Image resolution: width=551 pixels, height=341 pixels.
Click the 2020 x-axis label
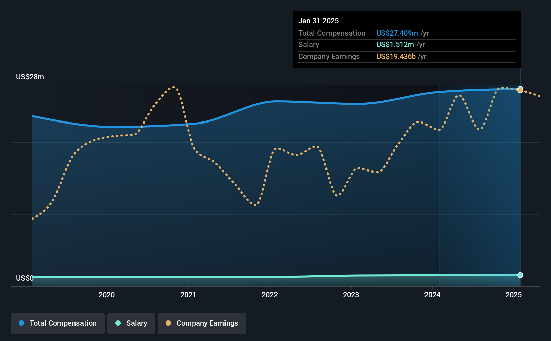[x=107, y=295]
